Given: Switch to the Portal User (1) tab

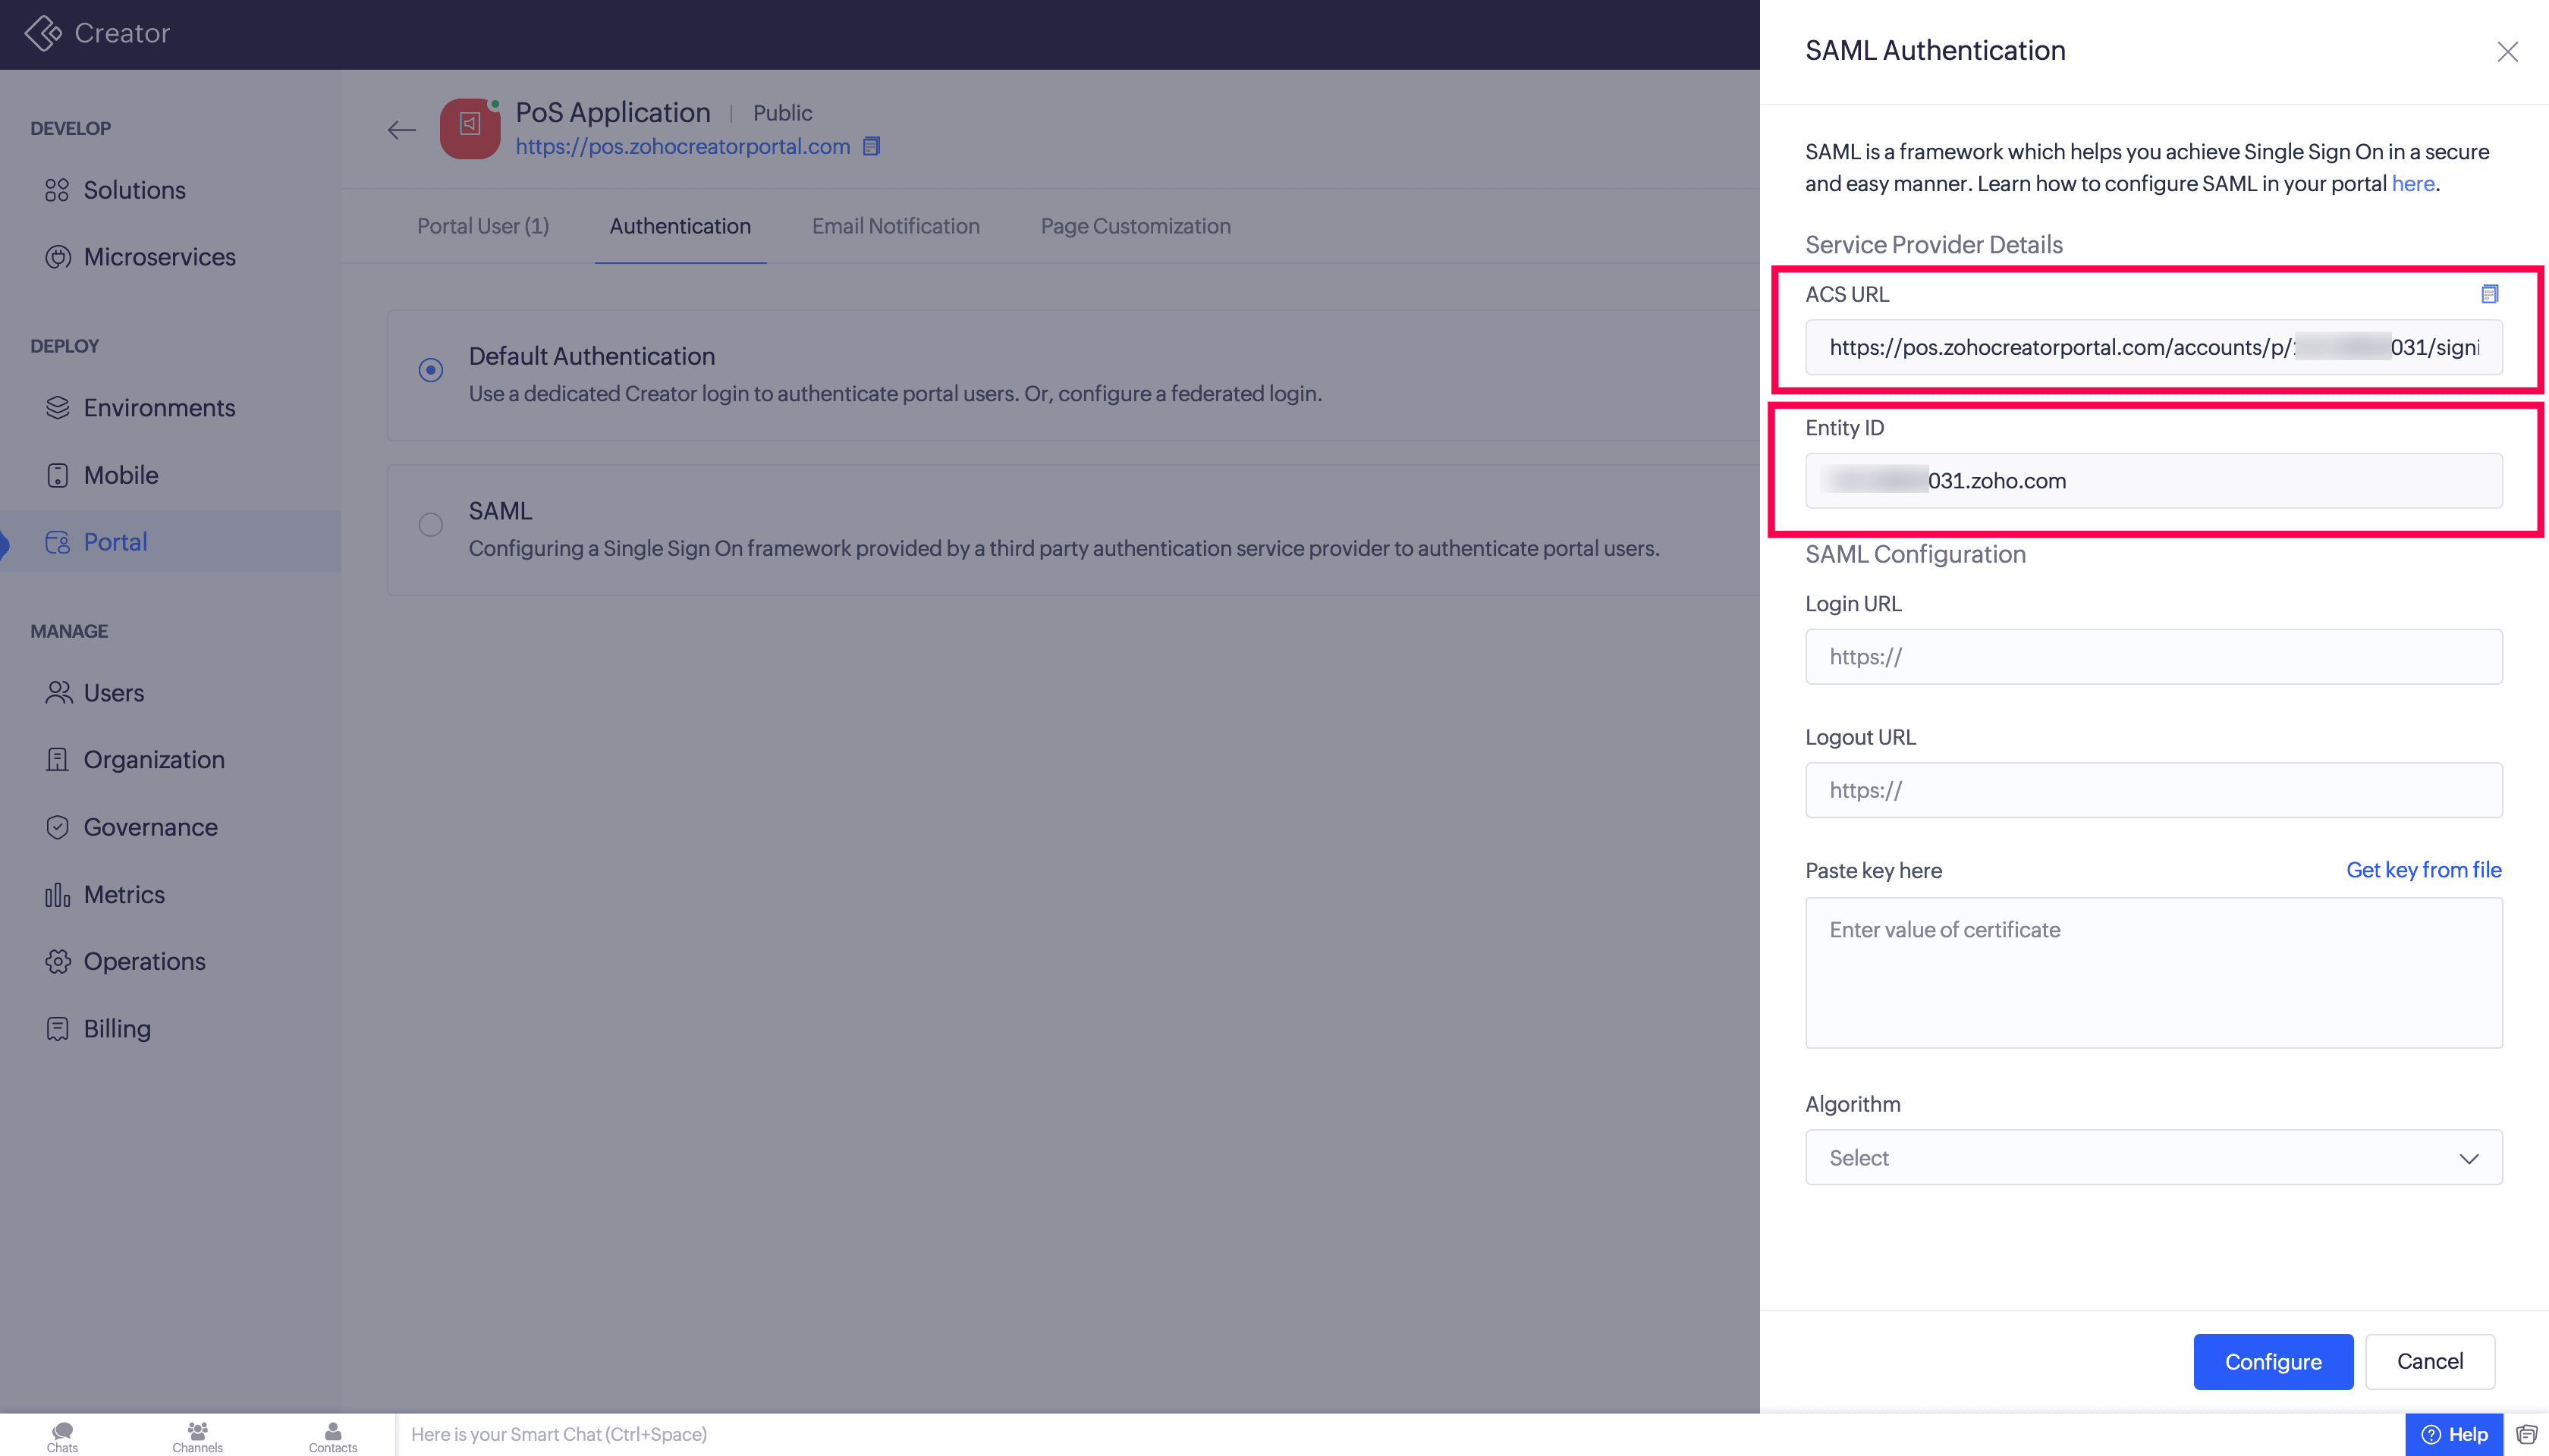Looking at the screenshot, I should click(482, 226).
